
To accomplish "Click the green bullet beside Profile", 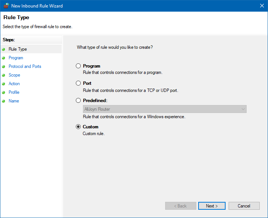I will (x=4, y=92).
